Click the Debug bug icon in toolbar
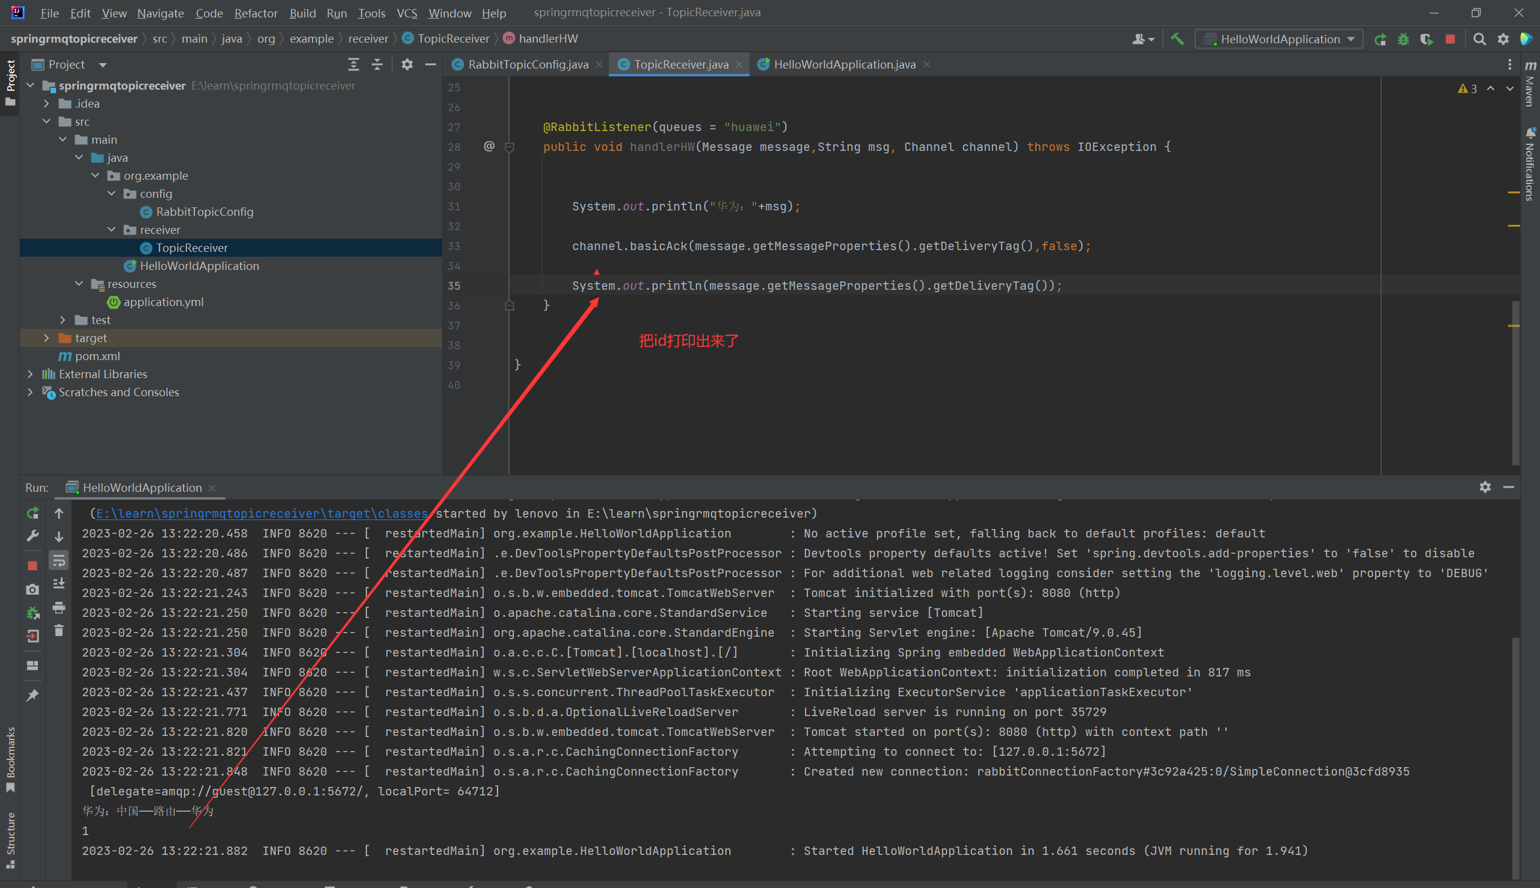 coord(1403,39)
